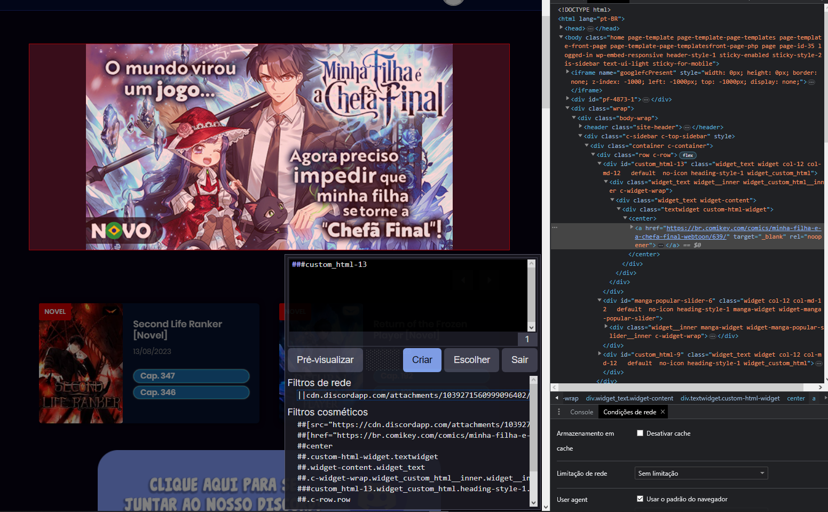The image size is (828, 512).
Task: Click the Criar button in element picker
Action: click(422, 360)
